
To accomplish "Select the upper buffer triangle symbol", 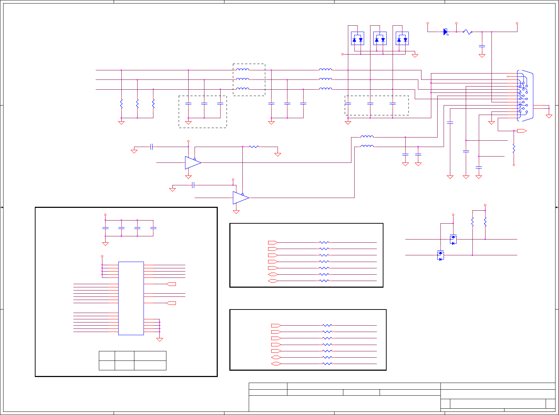I will (x=193, y=163).
